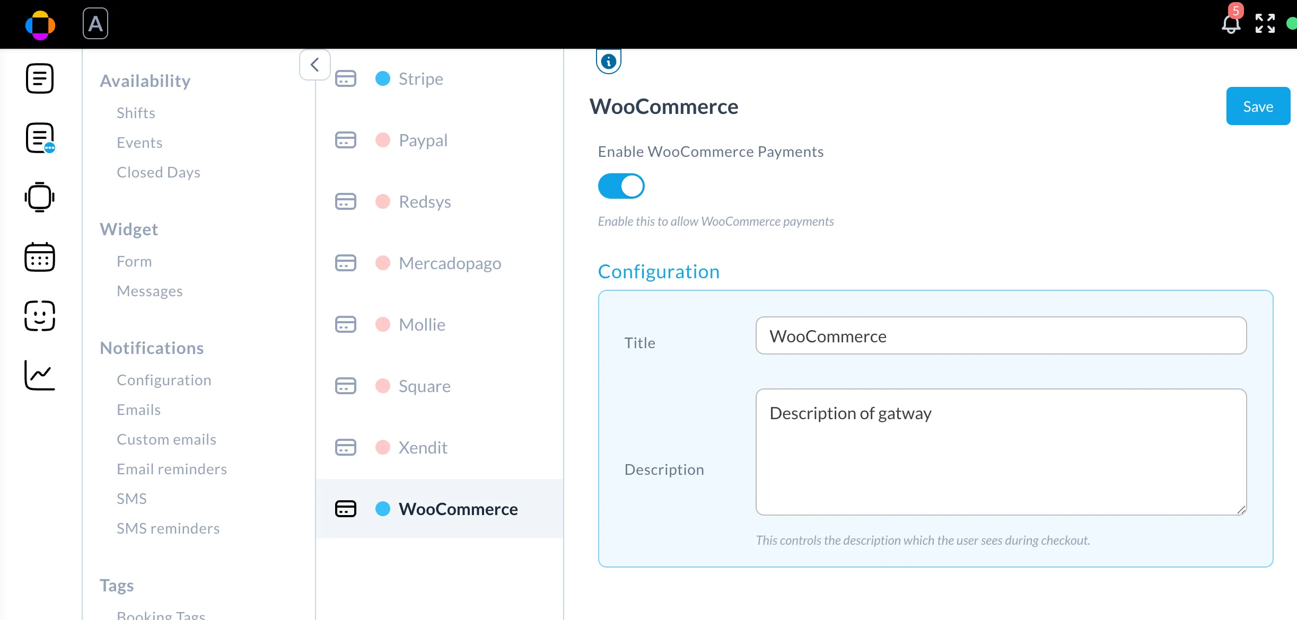
Task: Open the watch-shaped icon in the sidebar
Action: point(40,197)
